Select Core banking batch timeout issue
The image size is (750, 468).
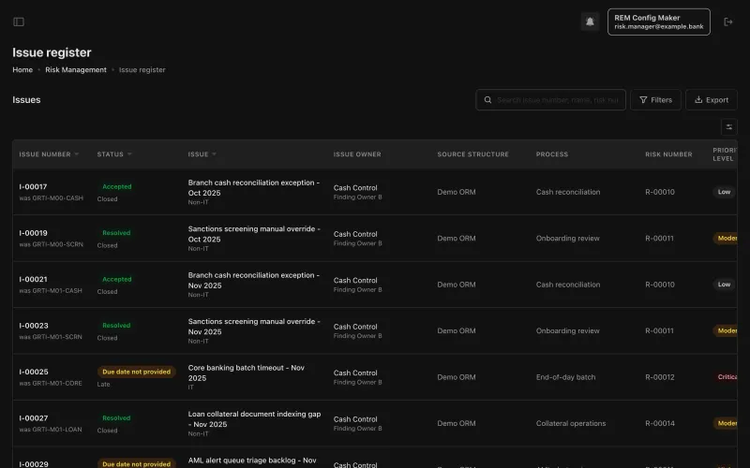click(x=247, y=373)
